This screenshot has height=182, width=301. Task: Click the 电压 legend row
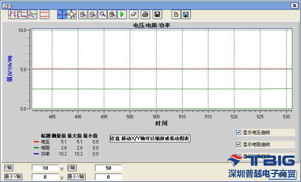(66, 142)
